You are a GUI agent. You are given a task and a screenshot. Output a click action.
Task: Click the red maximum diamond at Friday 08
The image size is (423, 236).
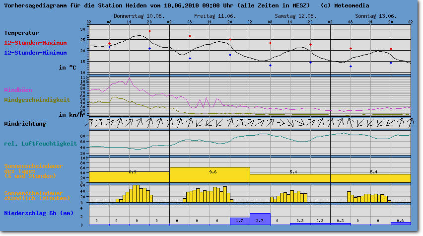click(190, 36)
